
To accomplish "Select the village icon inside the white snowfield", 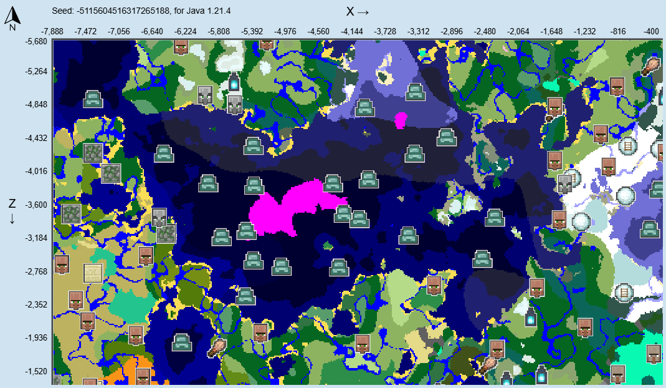I will [609, 167].
